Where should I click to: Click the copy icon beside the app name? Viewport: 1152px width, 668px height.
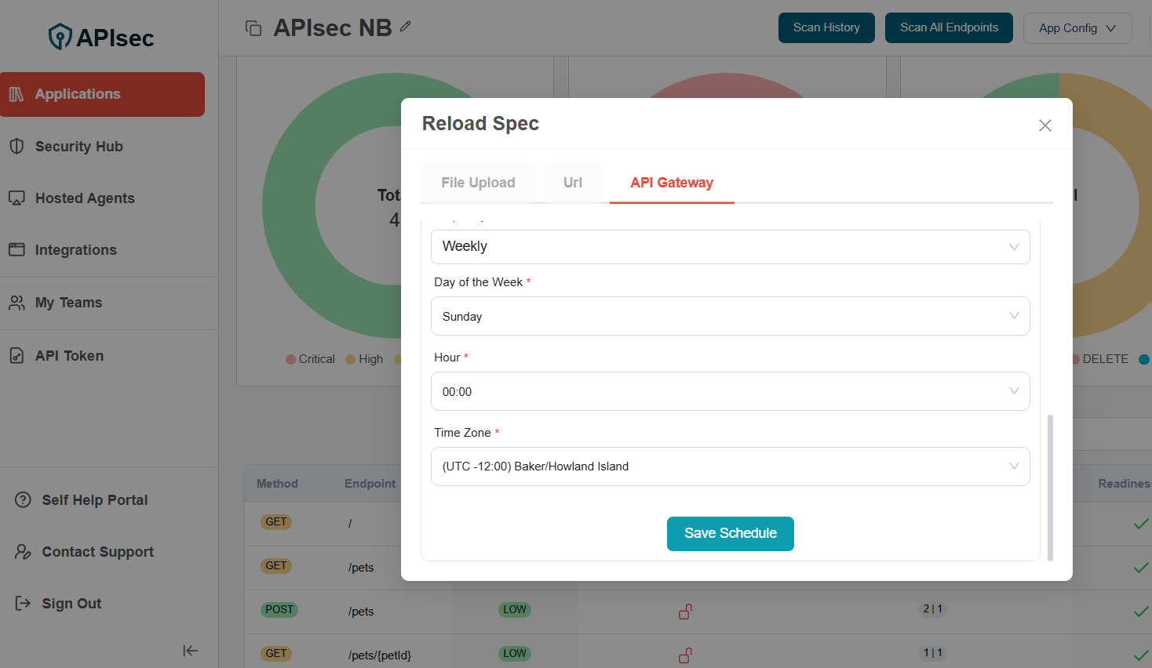click(253, 27)
